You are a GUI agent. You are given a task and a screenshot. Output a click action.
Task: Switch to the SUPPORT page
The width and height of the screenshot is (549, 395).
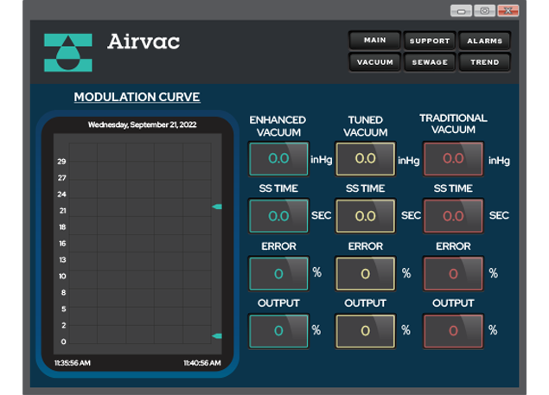(429, 41)
